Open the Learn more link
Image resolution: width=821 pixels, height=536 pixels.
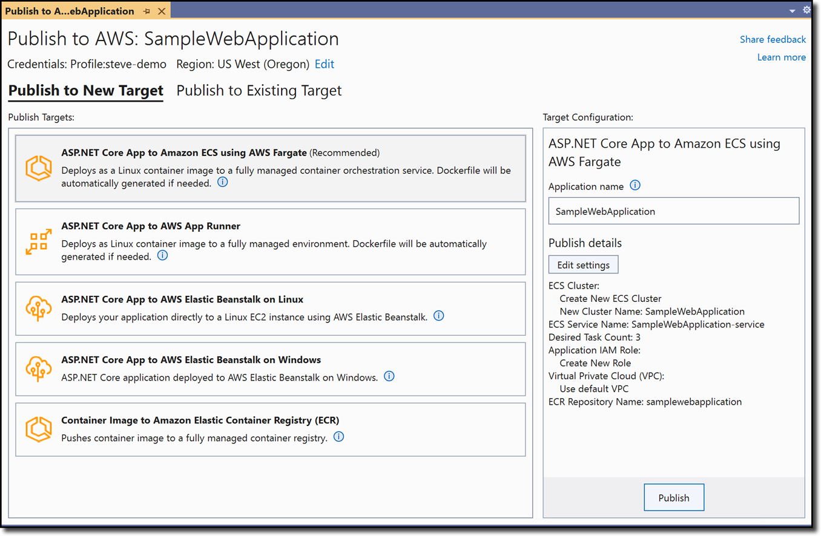(782, 57)
